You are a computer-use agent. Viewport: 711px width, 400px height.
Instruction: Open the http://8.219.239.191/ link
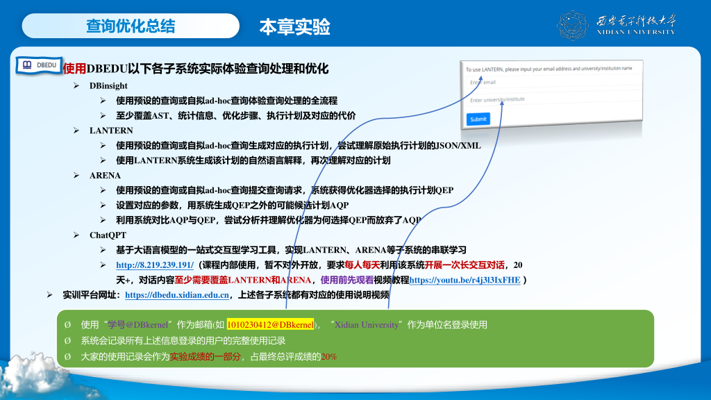(155, 265)
